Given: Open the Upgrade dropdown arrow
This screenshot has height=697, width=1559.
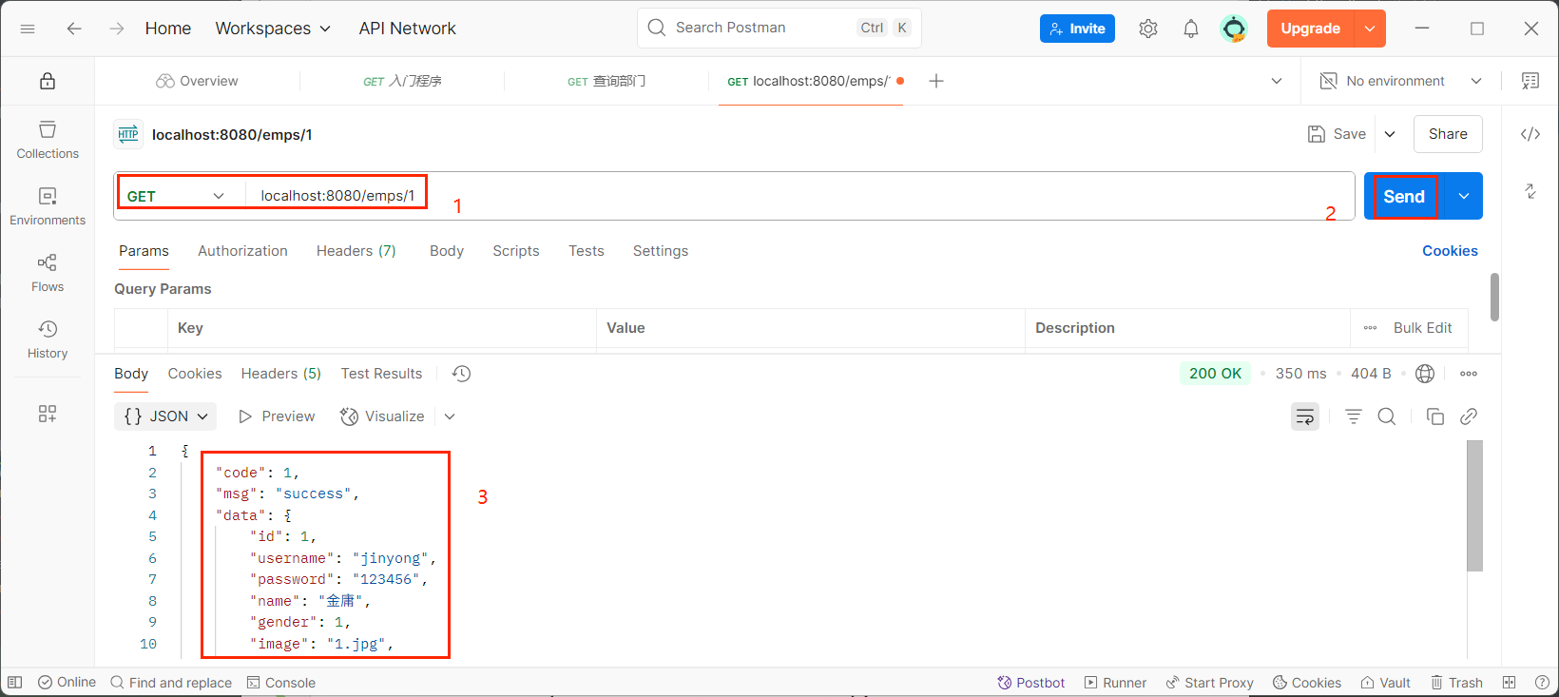Looking at the screenshot, I should click(x=1370, y=29).
